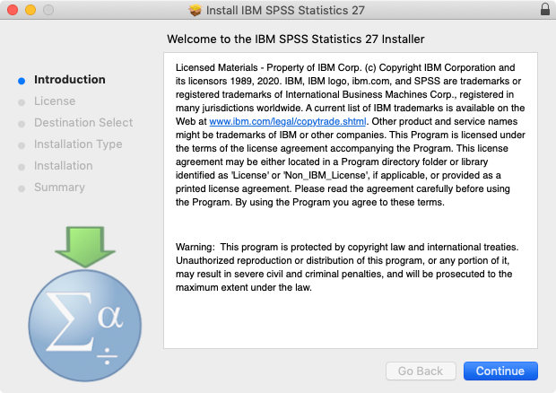Click the disabled Go Back button
The image size is (556, 393).
(x=421, y=371)
